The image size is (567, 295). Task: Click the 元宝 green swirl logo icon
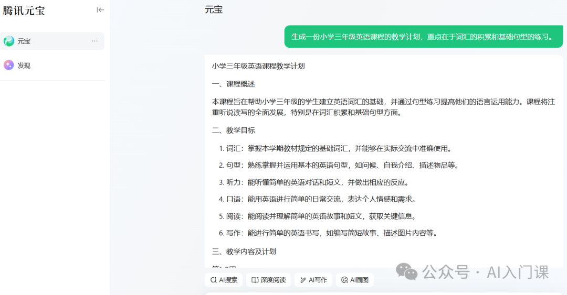(9, 41)
